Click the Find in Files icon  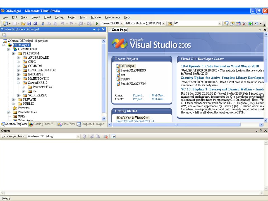point(170,23)
